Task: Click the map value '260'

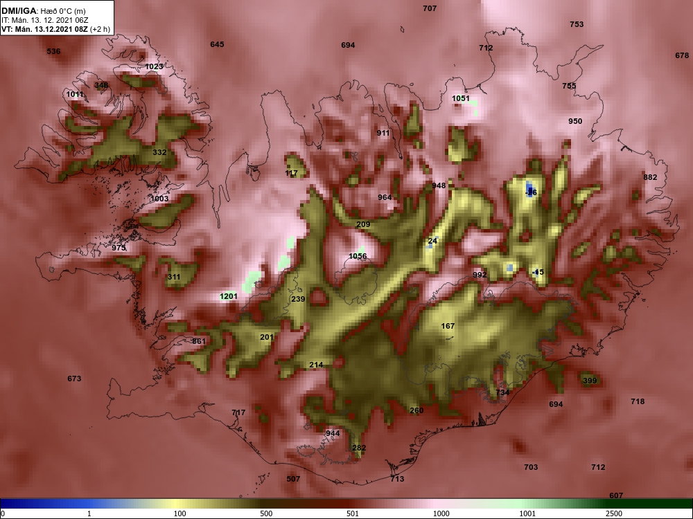Action: [x=416, y=410]
